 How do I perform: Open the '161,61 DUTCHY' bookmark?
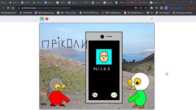pos(89,13)
